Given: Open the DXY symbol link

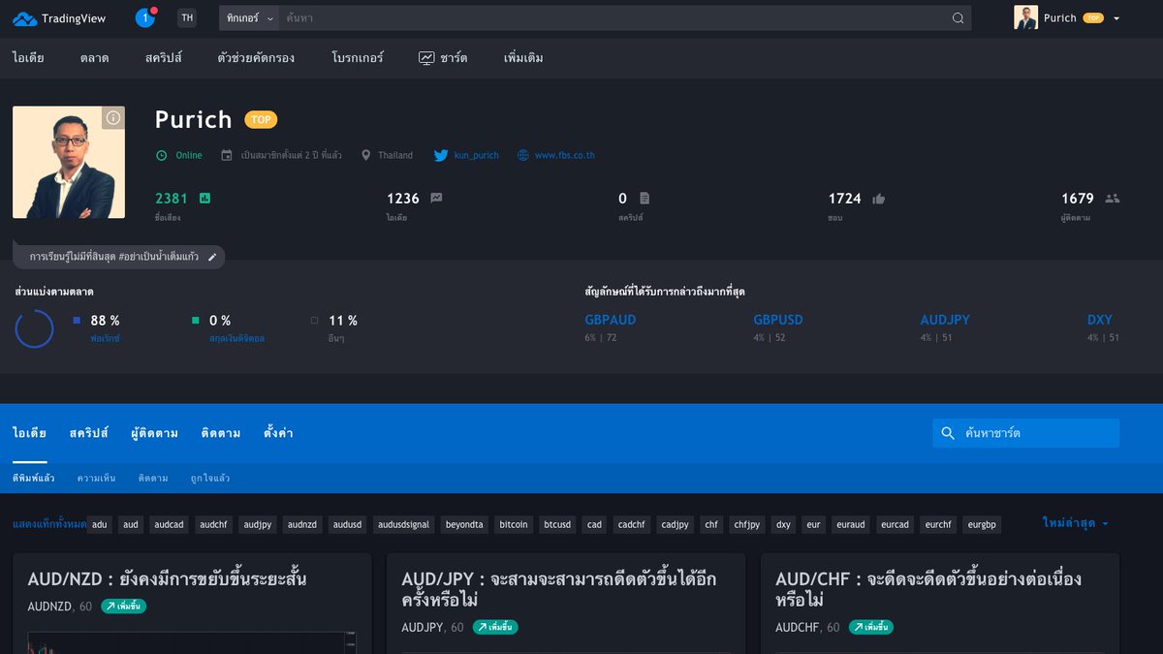Looking at the screenshot, I should pos(1100,320).
